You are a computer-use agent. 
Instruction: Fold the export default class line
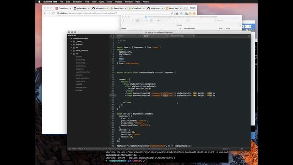115,72
